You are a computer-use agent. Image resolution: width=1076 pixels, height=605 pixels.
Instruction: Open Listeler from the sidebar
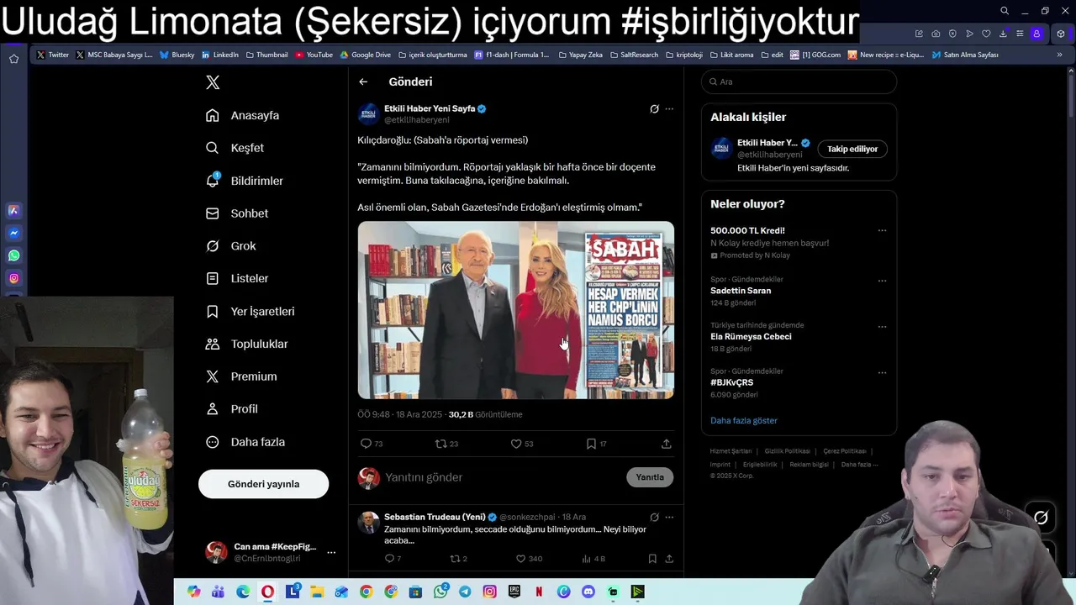pyautogui.click(x=237, y=278)
